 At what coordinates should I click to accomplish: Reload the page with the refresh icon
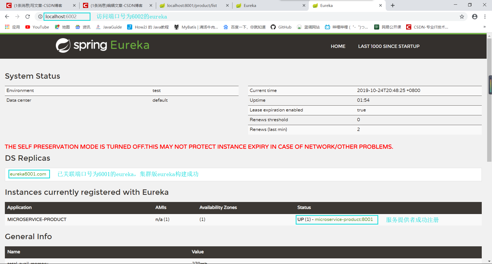[28, 17]
